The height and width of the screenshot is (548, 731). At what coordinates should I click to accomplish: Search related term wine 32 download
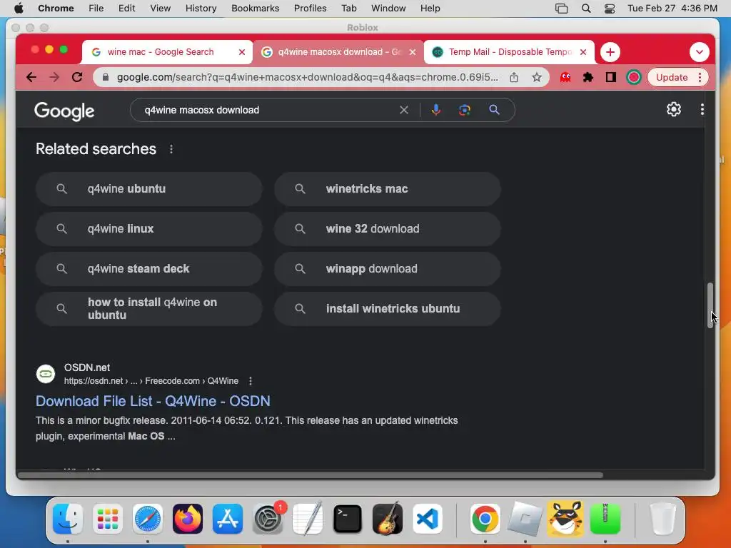point(388,229)
